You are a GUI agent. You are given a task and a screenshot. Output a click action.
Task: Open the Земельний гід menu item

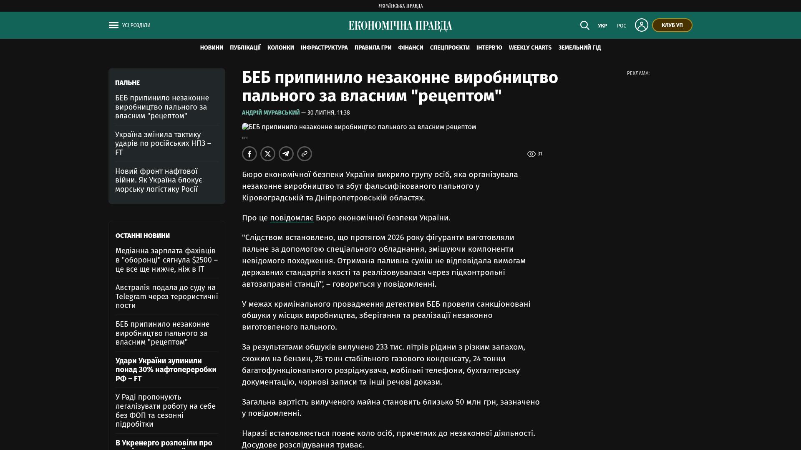(x=579, y=48)
